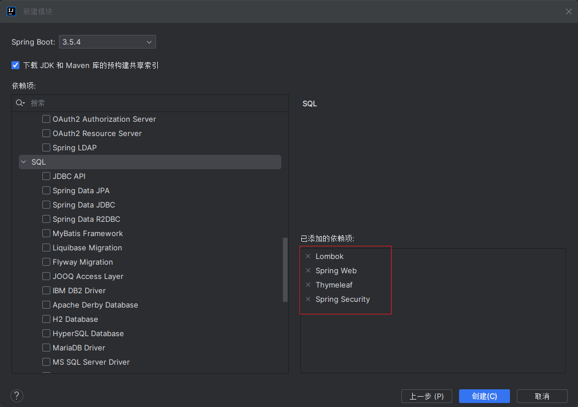
Task: Check Liquibase Migration
Action: 46,248
